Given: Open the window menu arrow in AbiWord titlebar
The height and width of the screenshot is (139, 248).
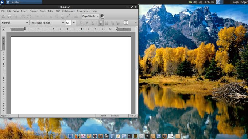Looking at the screenshot, I should click(x=3, y=7).
